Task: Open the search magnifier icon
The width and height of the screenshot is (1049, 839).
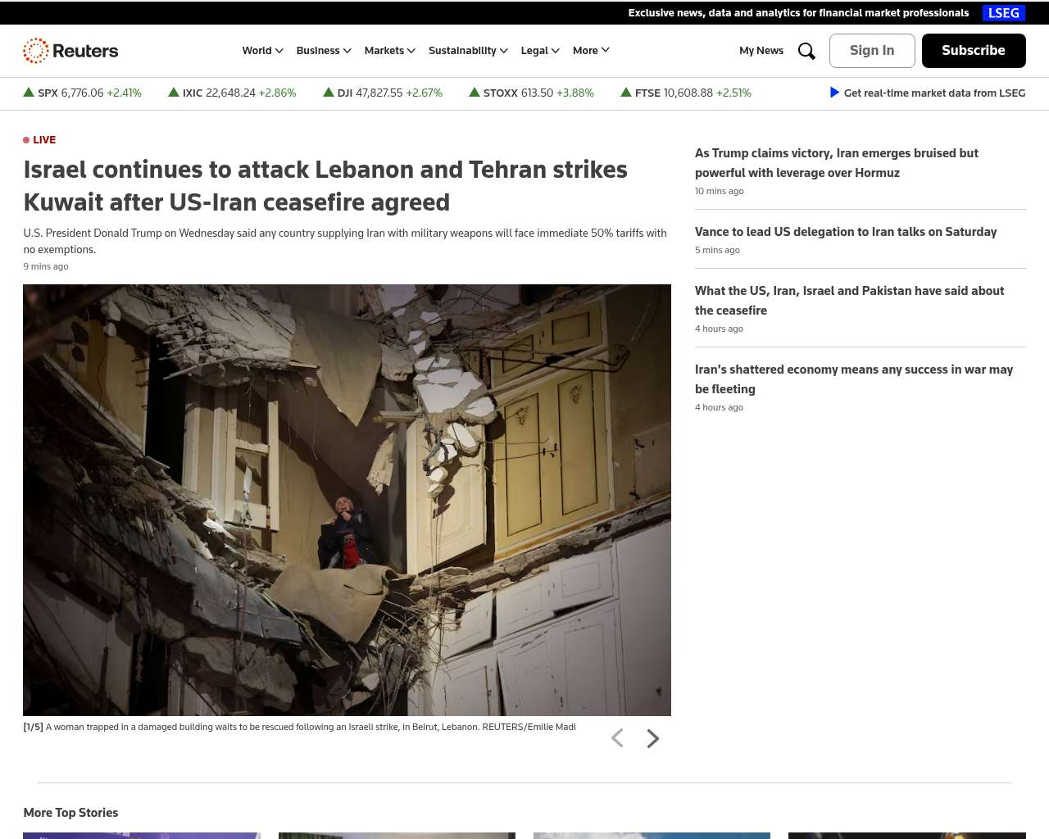Action: click(x=806, y=51)
